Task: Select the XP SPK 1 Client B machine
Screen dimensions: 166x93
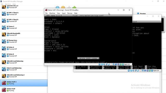Action: click(24, 21)
